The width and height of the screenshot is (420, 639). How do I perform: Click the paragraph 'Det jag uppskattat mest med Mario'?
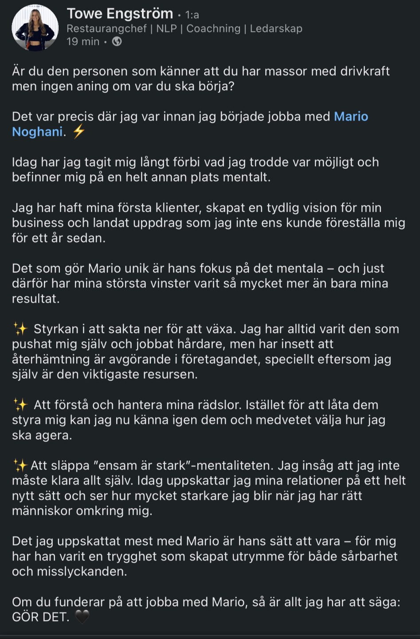(205, 556)
